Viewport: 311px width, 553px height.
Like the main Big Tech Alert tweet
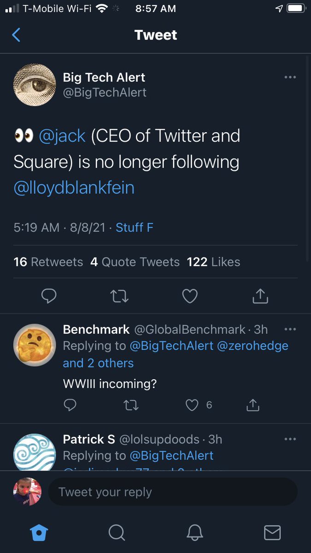(x=190, y=296)
